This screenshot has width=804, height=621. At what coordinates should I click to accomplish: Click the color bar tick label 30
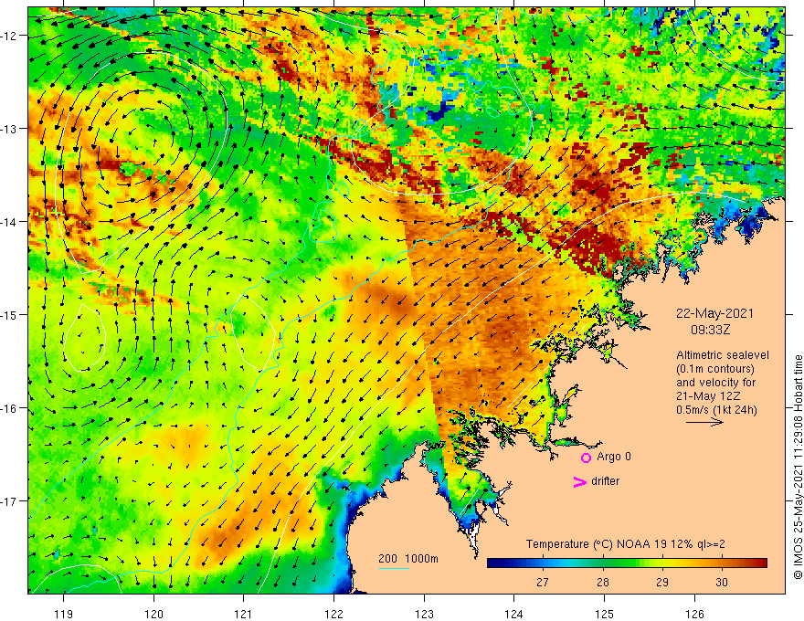point(722,582)
